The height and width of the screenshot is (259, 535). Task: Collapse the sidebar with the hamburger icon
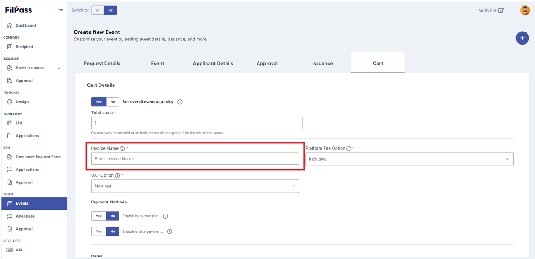click(x=60, y=9)
